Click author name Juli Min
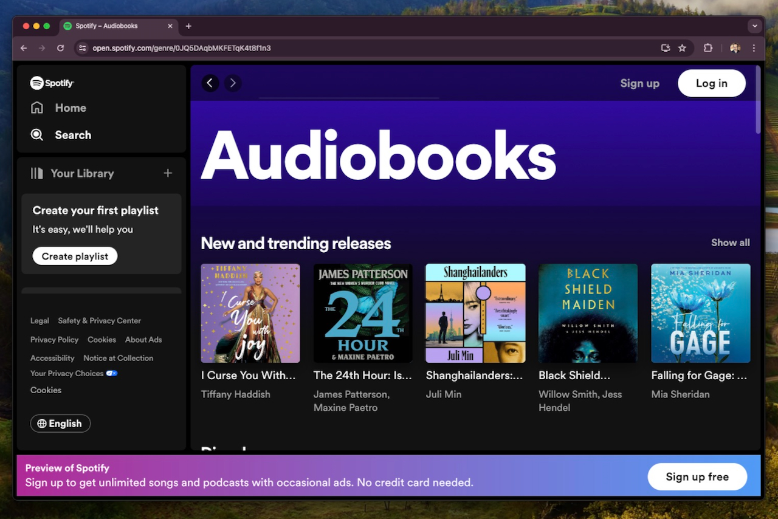 coord(444,394)
